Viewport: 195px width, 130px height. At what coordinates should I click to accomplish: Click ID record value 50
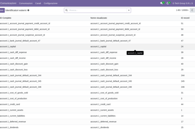click(x=182, y=29)
